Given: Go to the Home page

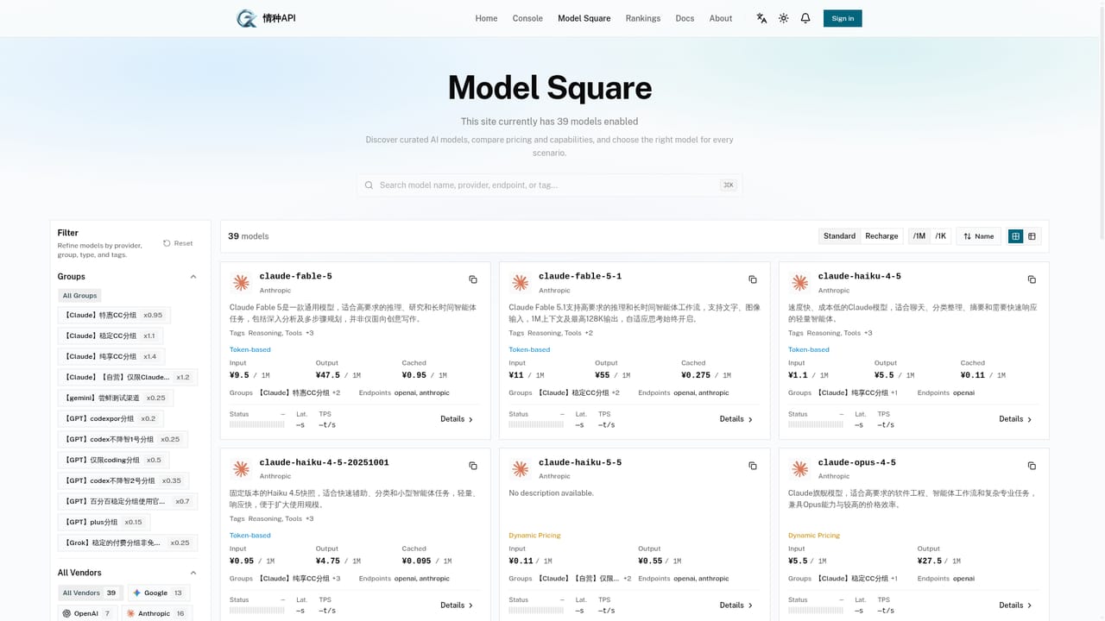Looking at the screenshot, I should (486, 18).
